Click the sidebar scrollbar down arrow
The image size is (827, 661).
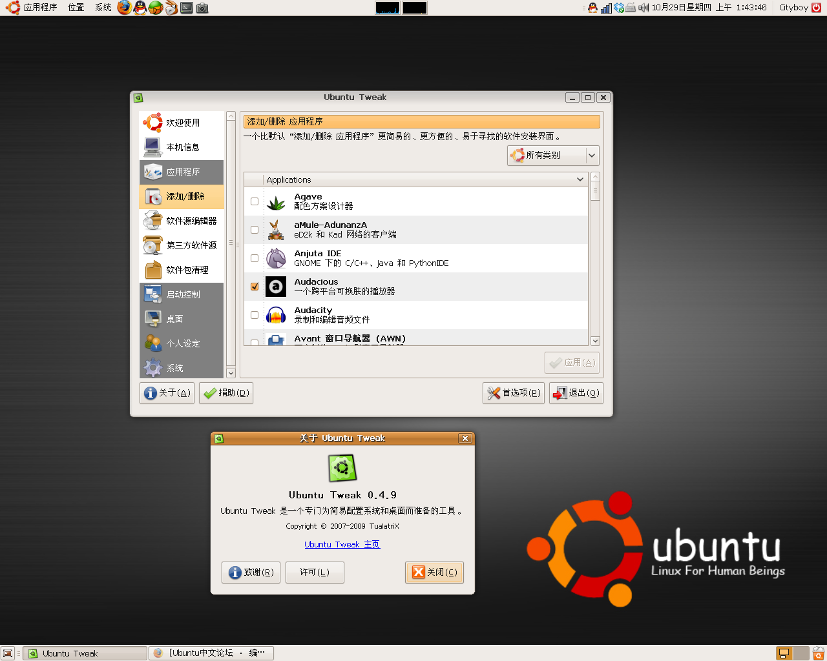(x=231, y=373)
